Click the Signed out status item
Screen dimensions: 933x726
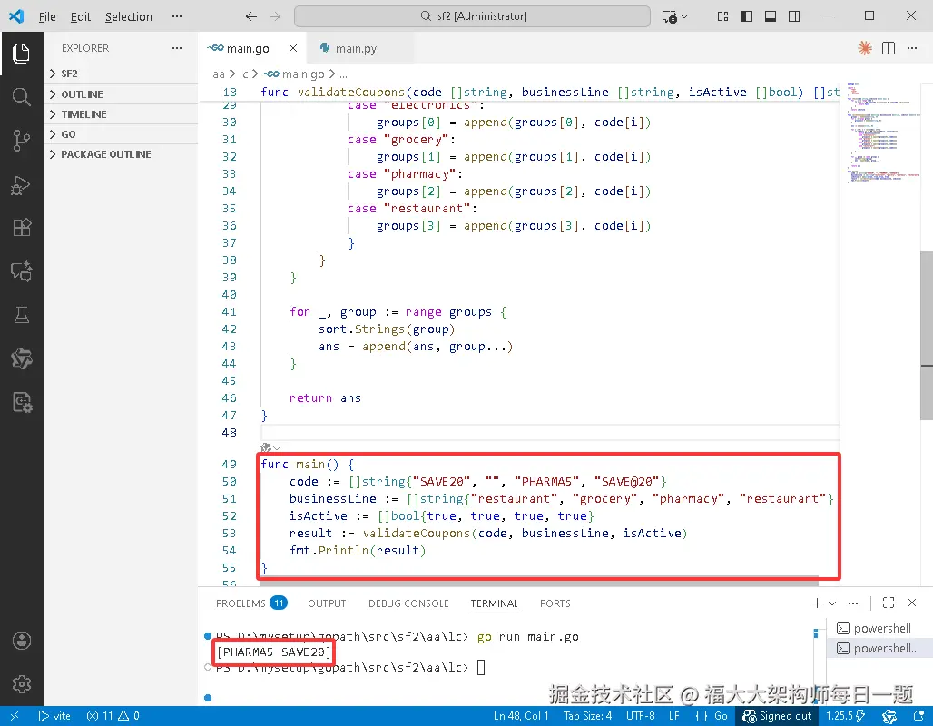click(777, 716)
